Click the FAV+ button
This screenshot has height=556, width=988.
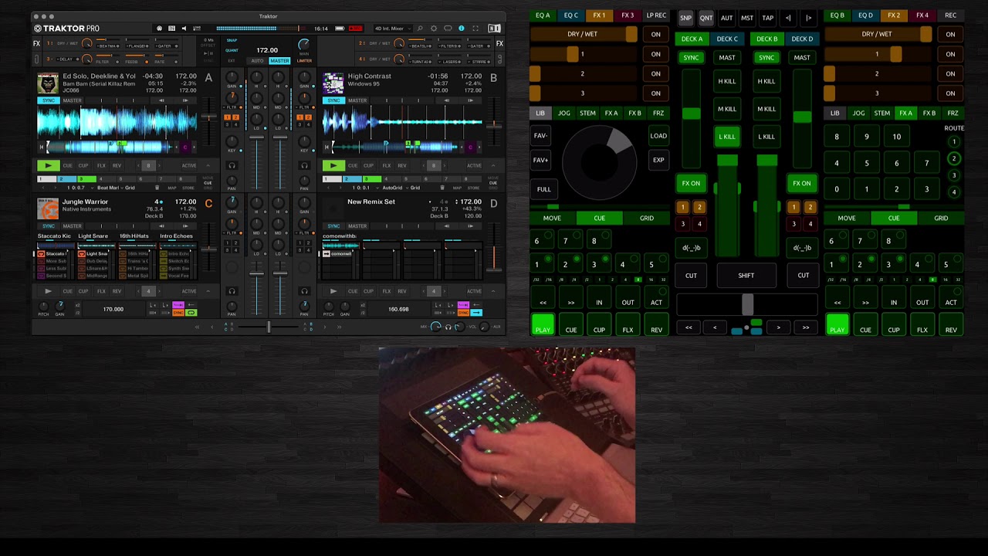tap(540, 160)
